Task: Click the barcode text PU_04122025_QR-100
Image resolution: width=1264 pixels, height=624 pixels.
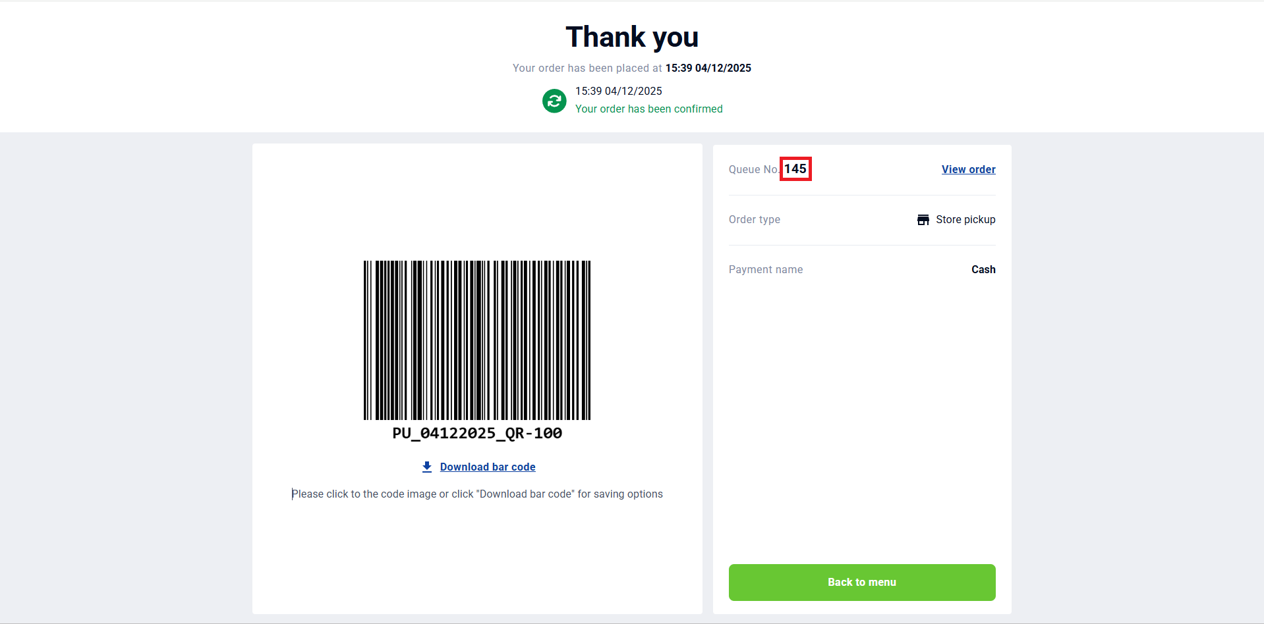Action: [477, 433]
